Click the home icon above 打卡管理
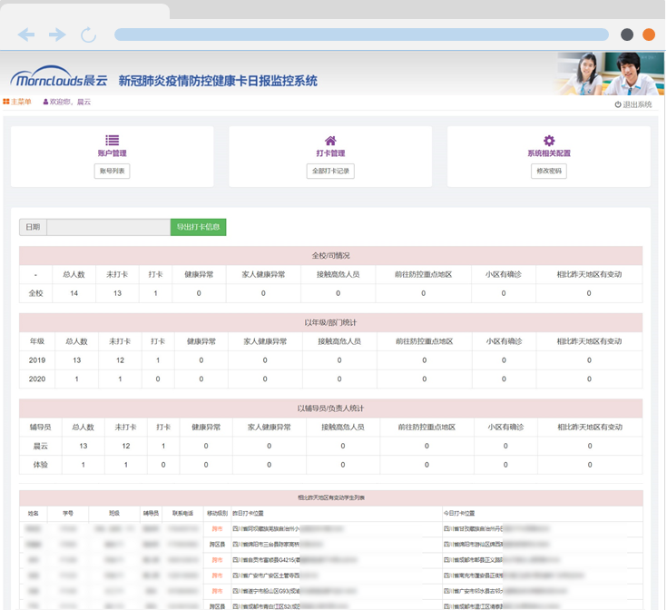This screenshot has height=610, width=667. click(330, 141)
